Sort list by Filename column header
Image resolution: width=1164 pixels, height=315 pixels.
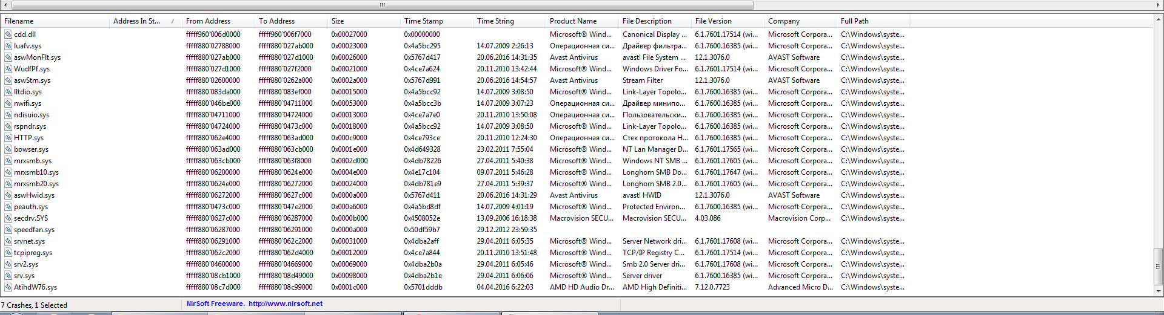[55, 21]
